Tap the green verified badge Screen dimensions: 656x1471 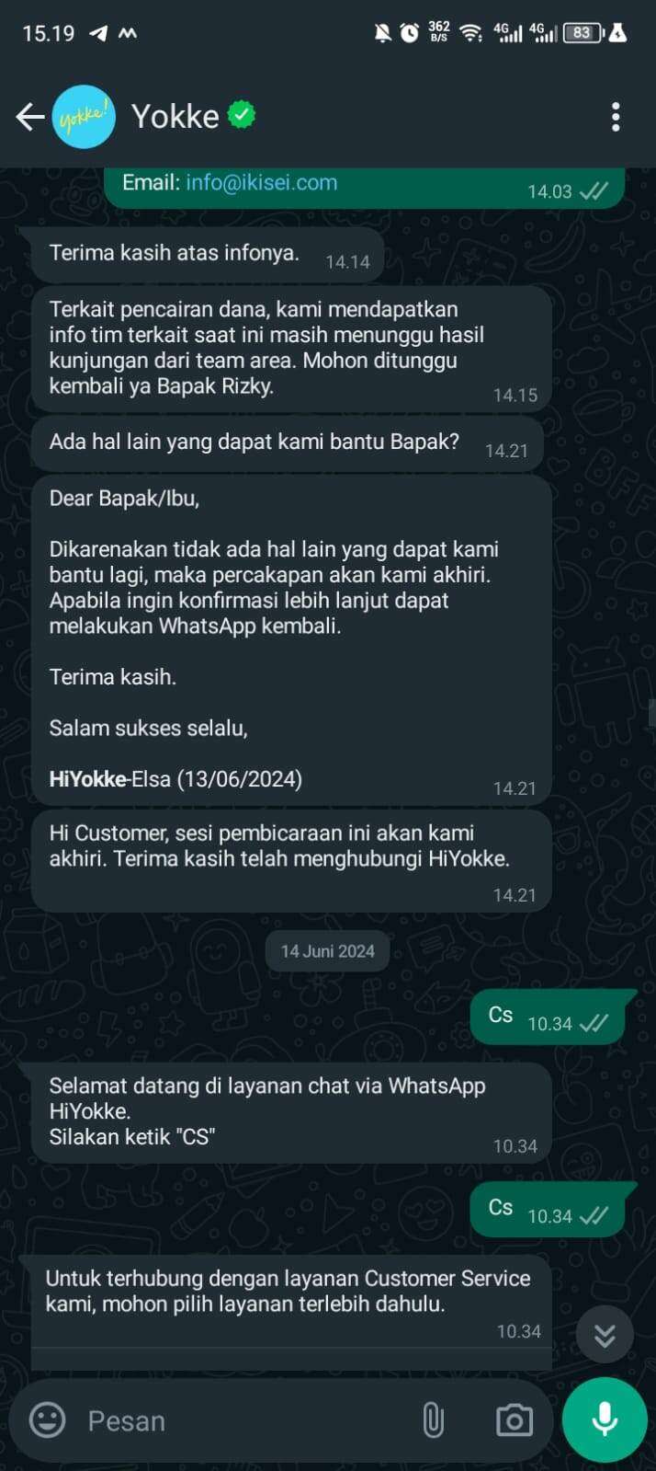click(242, 115)
